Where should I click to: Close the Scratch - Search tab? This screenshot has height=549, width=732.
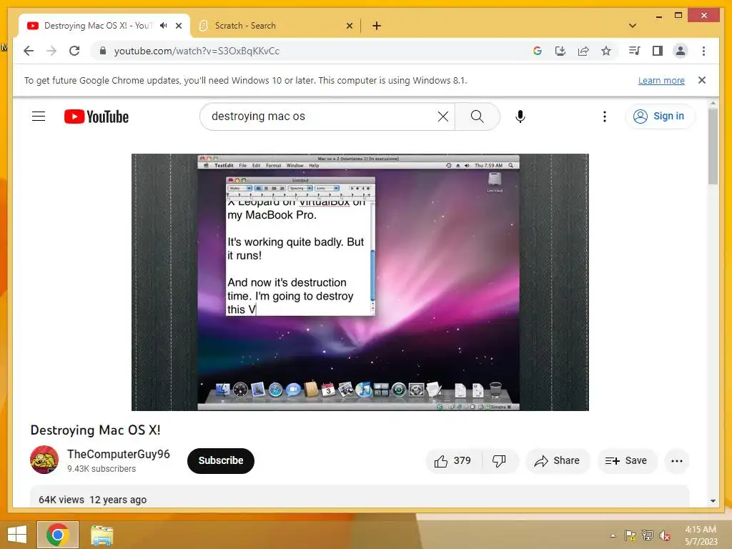click(x=349, y=26)
